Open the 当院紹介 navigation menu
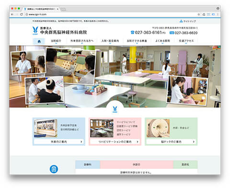The width and height of the screenshot is (230, 188). (56, 41)
